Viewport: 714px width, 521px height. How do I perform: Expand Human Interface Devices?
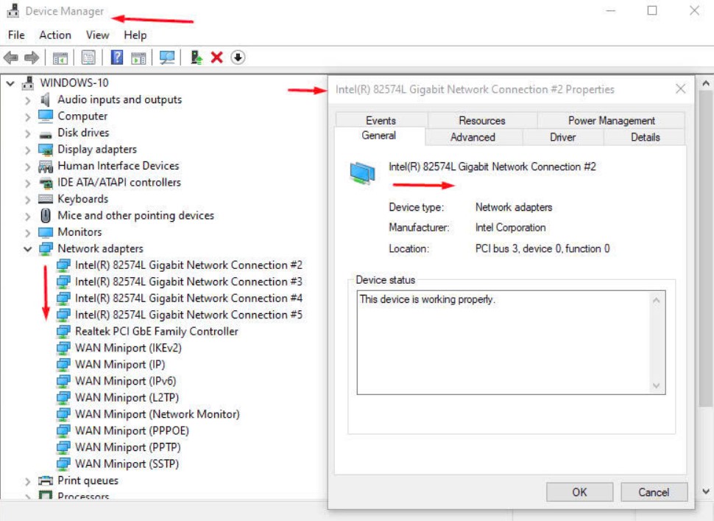coord(28,167)
